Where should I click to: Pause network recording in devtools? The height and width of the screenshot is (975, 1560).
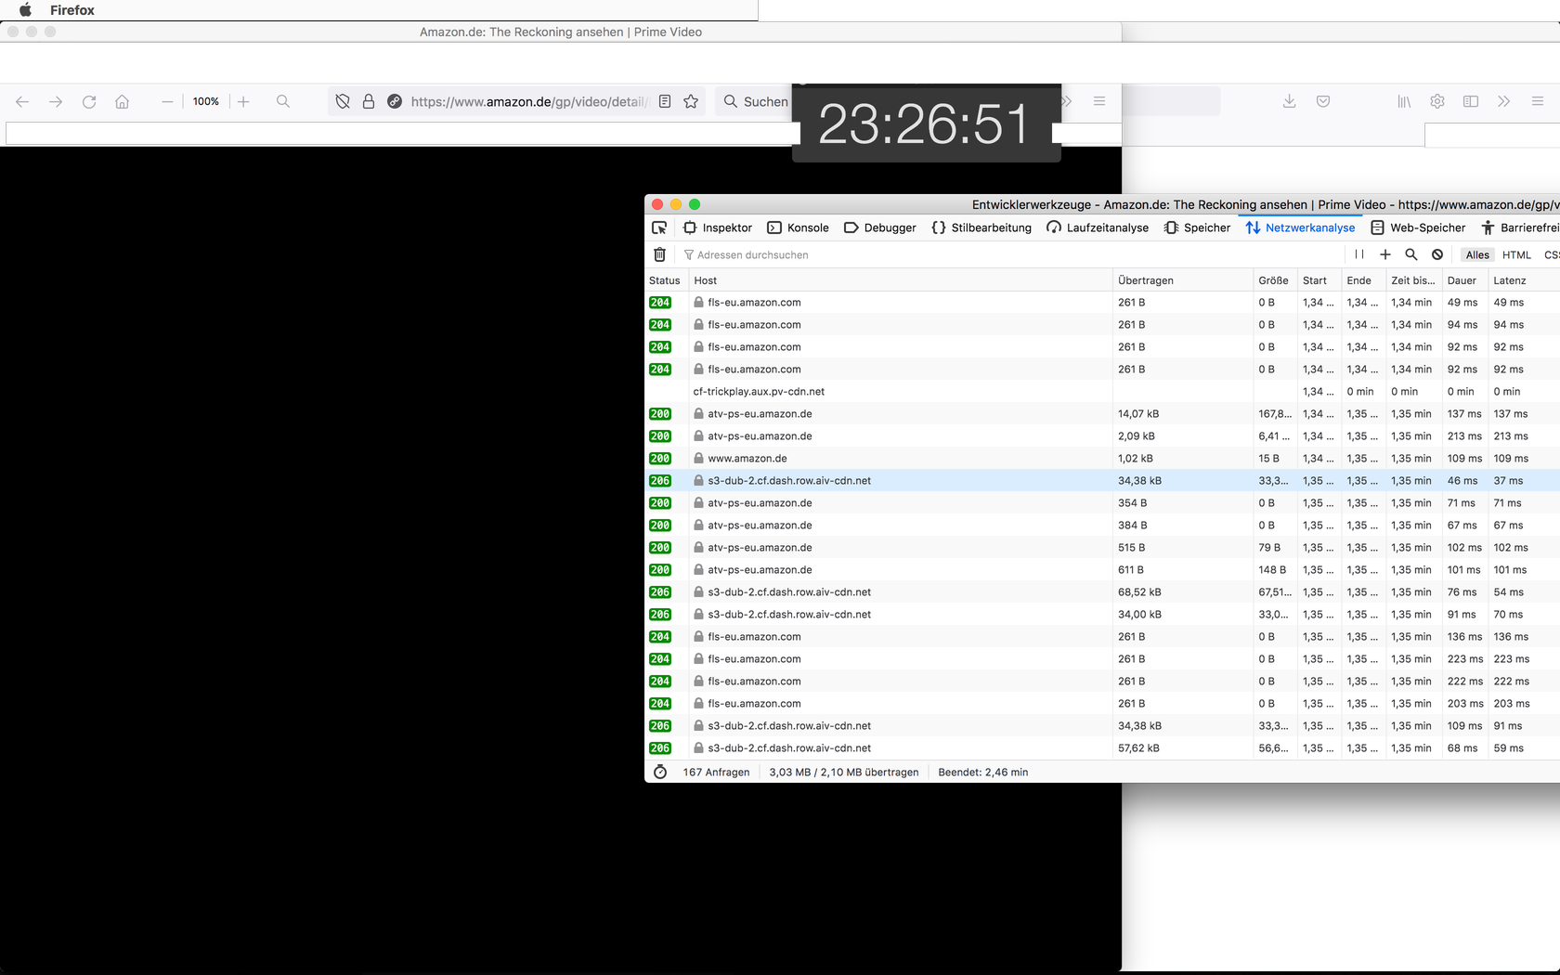[x=1359, y=254]
